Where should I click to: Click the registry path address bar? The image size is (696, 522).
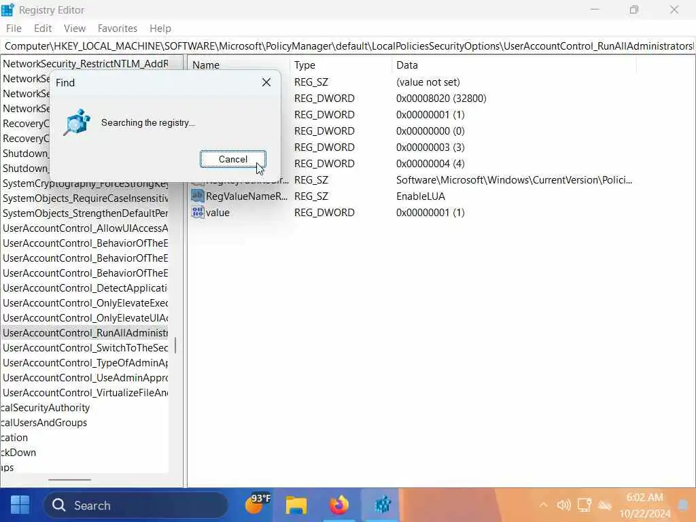348,46
